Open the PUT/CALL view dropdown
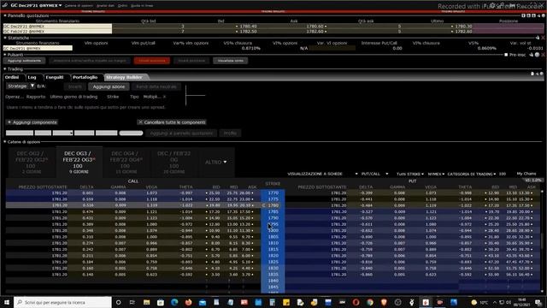This screenshot has width=547, height=308. tap(374, 174)
